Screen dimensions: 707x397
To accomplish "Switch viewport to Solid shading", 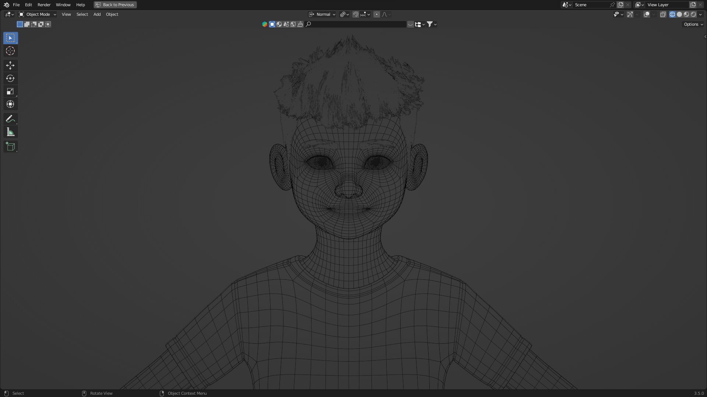I will click(679, 14).
